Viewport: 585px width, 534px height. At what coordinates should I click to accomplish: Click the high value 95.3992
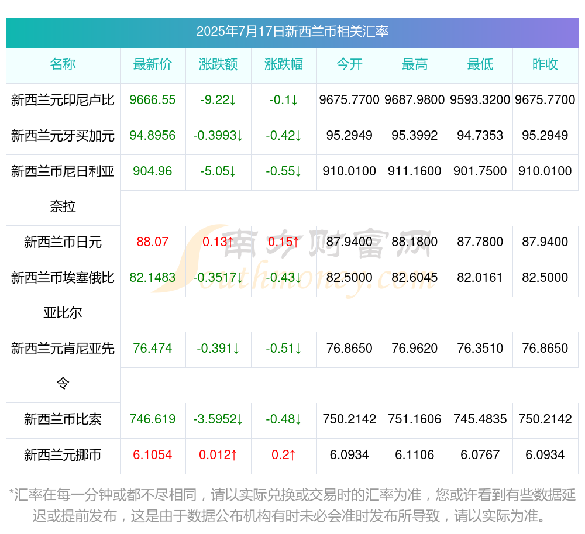point(415,135)
